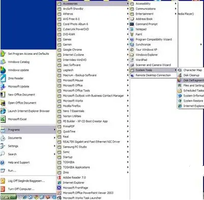Image resolution: width=204 pixels, height=200 pixels.
Task: Open Zinio Reader icon in Start menu
Action: (x=3, y=78)
